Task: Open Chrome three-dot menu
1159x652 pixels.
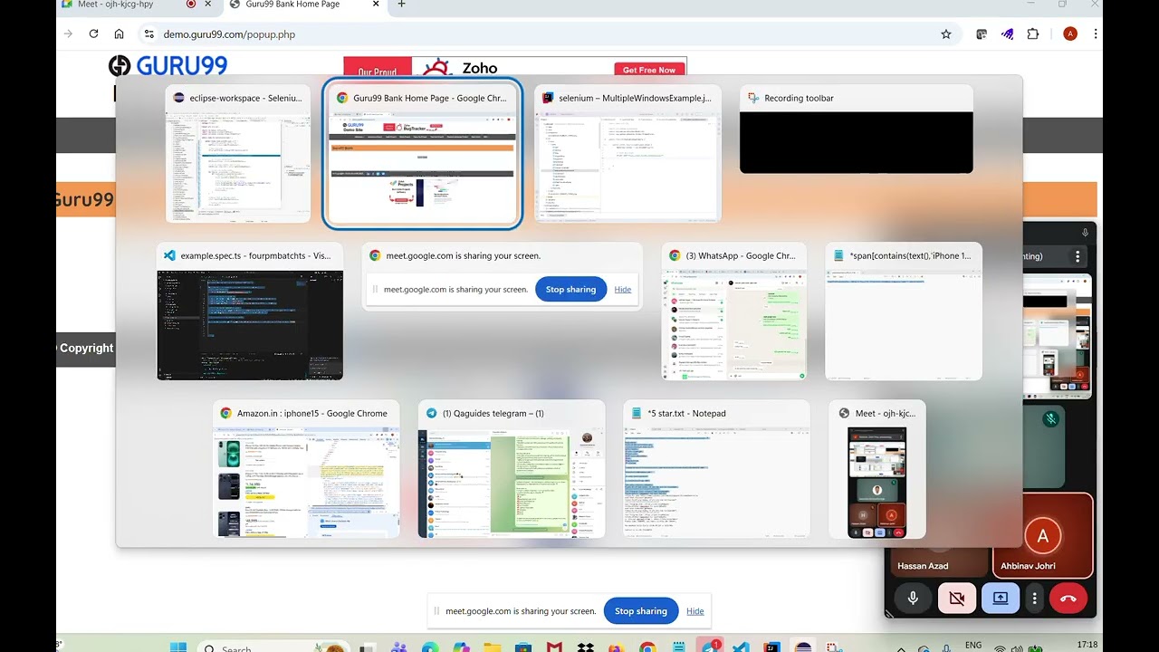Action: [1096, 34]
